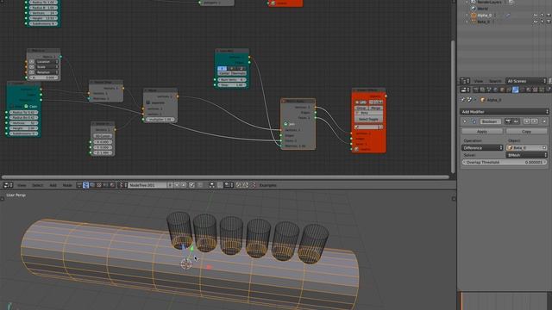Expand the Beta_0 tree item in outliner

pyautogui.click(x=467, y=22)
